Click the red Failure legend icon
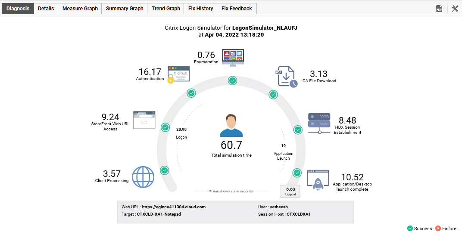 tap(438, 229)
